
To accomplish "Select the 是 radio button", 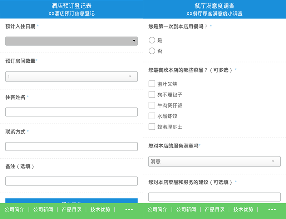I will point(152,40).
